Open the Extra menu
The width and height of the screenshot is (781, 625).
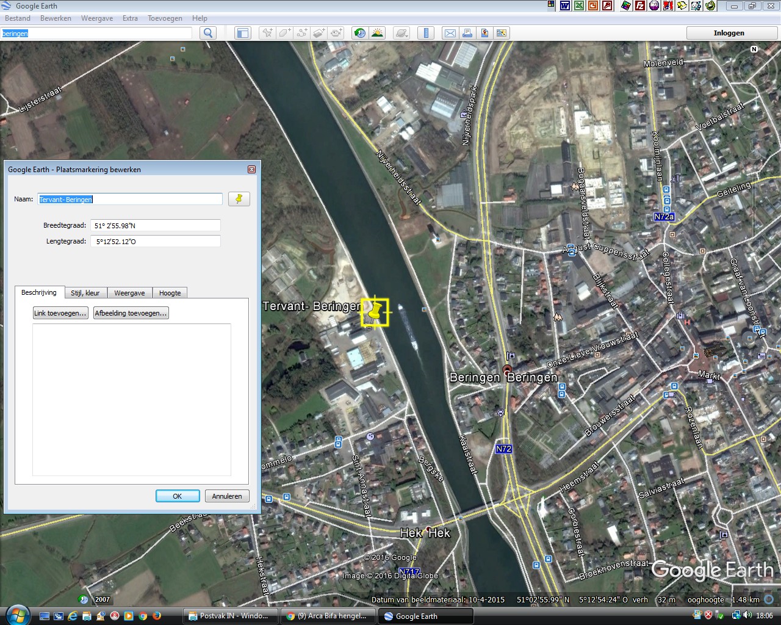130,18
